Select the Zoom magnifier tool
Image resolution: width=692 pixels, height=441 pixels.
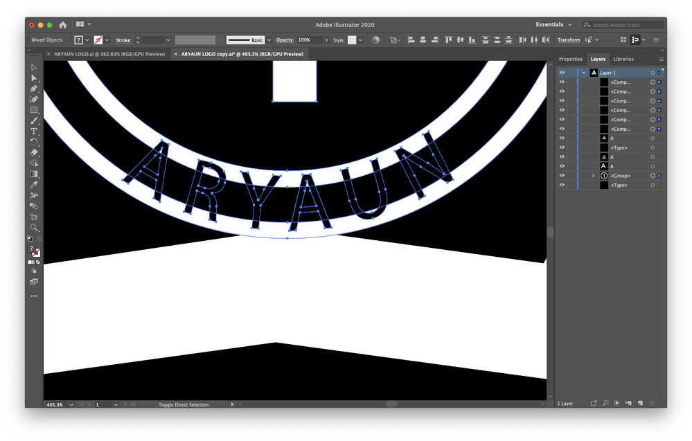tap(34, 228)
